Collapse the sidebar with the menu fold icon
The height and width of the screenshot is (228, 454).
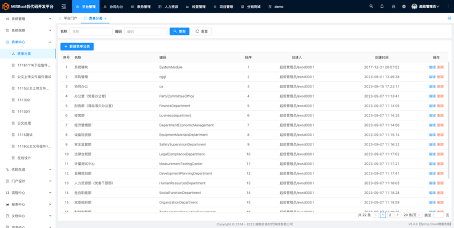pos(64,6)
